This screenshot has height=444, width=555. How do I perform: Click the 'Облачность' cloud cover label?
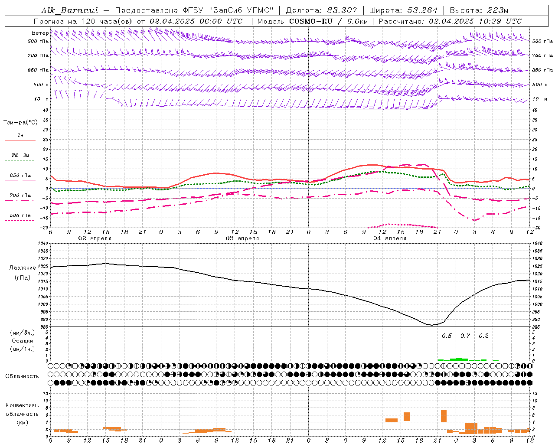[x=22, y=376]
